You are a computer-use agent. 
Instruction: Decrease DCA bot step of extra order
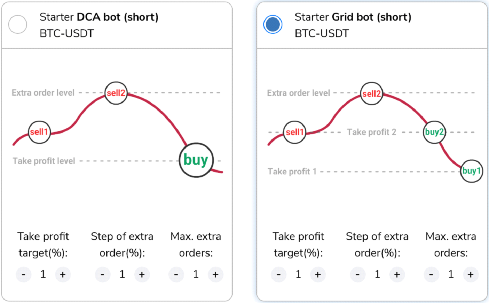tap(103, 274)
